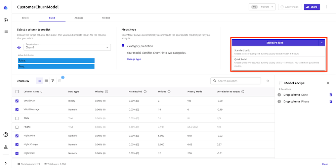Delete the Drop column State operation

click(331, 95)
